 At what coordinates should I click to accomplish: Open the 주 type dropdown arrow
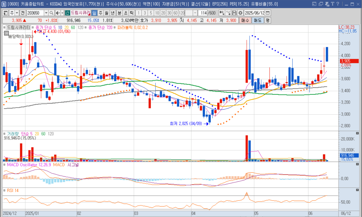pos(17,13)
